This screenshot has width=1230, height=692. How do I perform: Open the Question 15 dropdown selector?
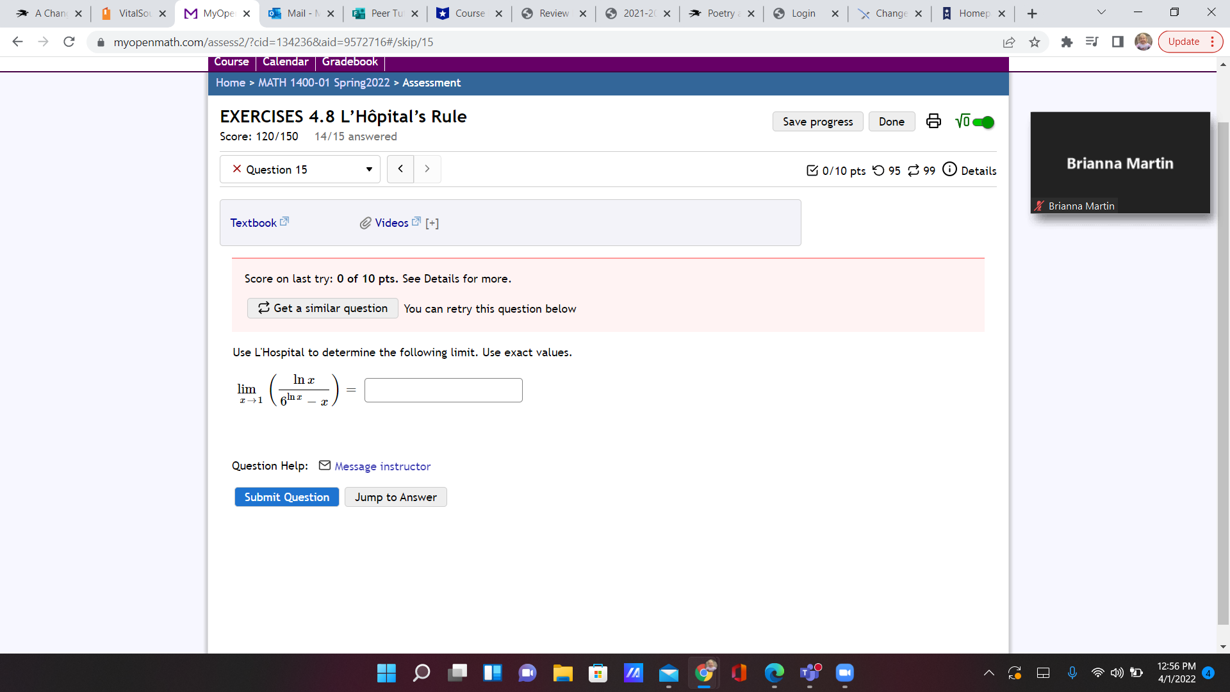(300, 169)
